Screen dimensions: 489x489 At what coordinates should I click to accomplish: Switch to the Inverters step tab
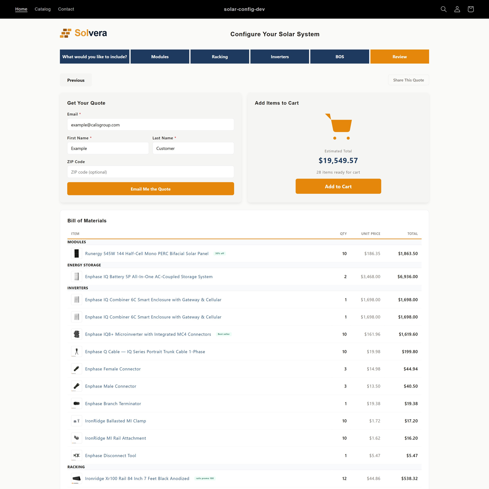pos(280,57)
